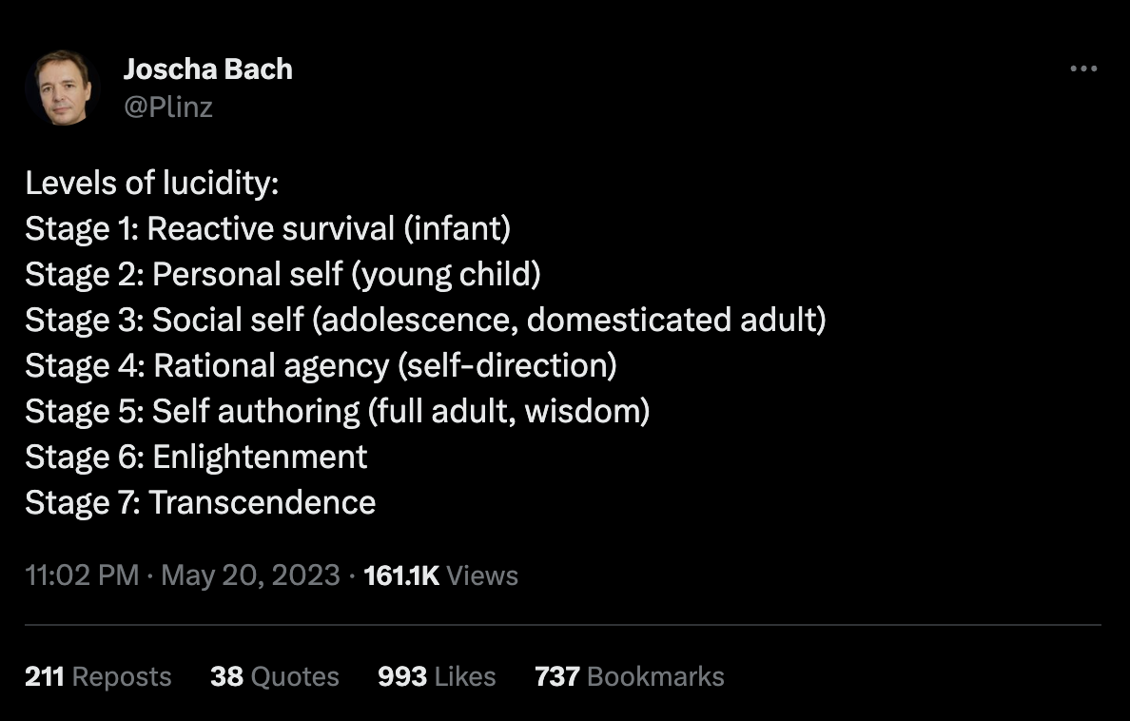Click the Stage 5 Self authoring line

tap(337, 412)
